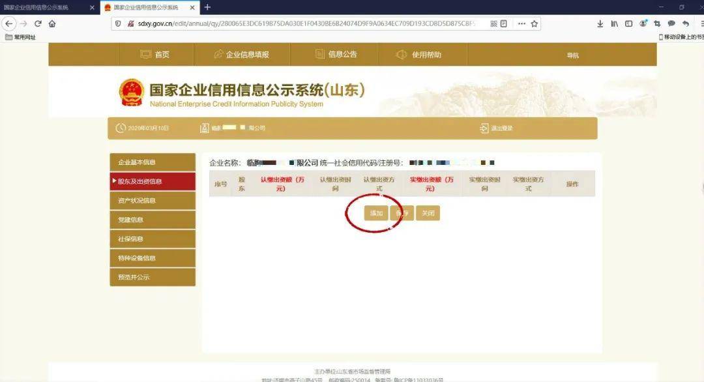Close the first inactive browser tab
Image resolution: width=704 pixels, height=382 pixels.
pyautogui.click(x=92, y=8)
